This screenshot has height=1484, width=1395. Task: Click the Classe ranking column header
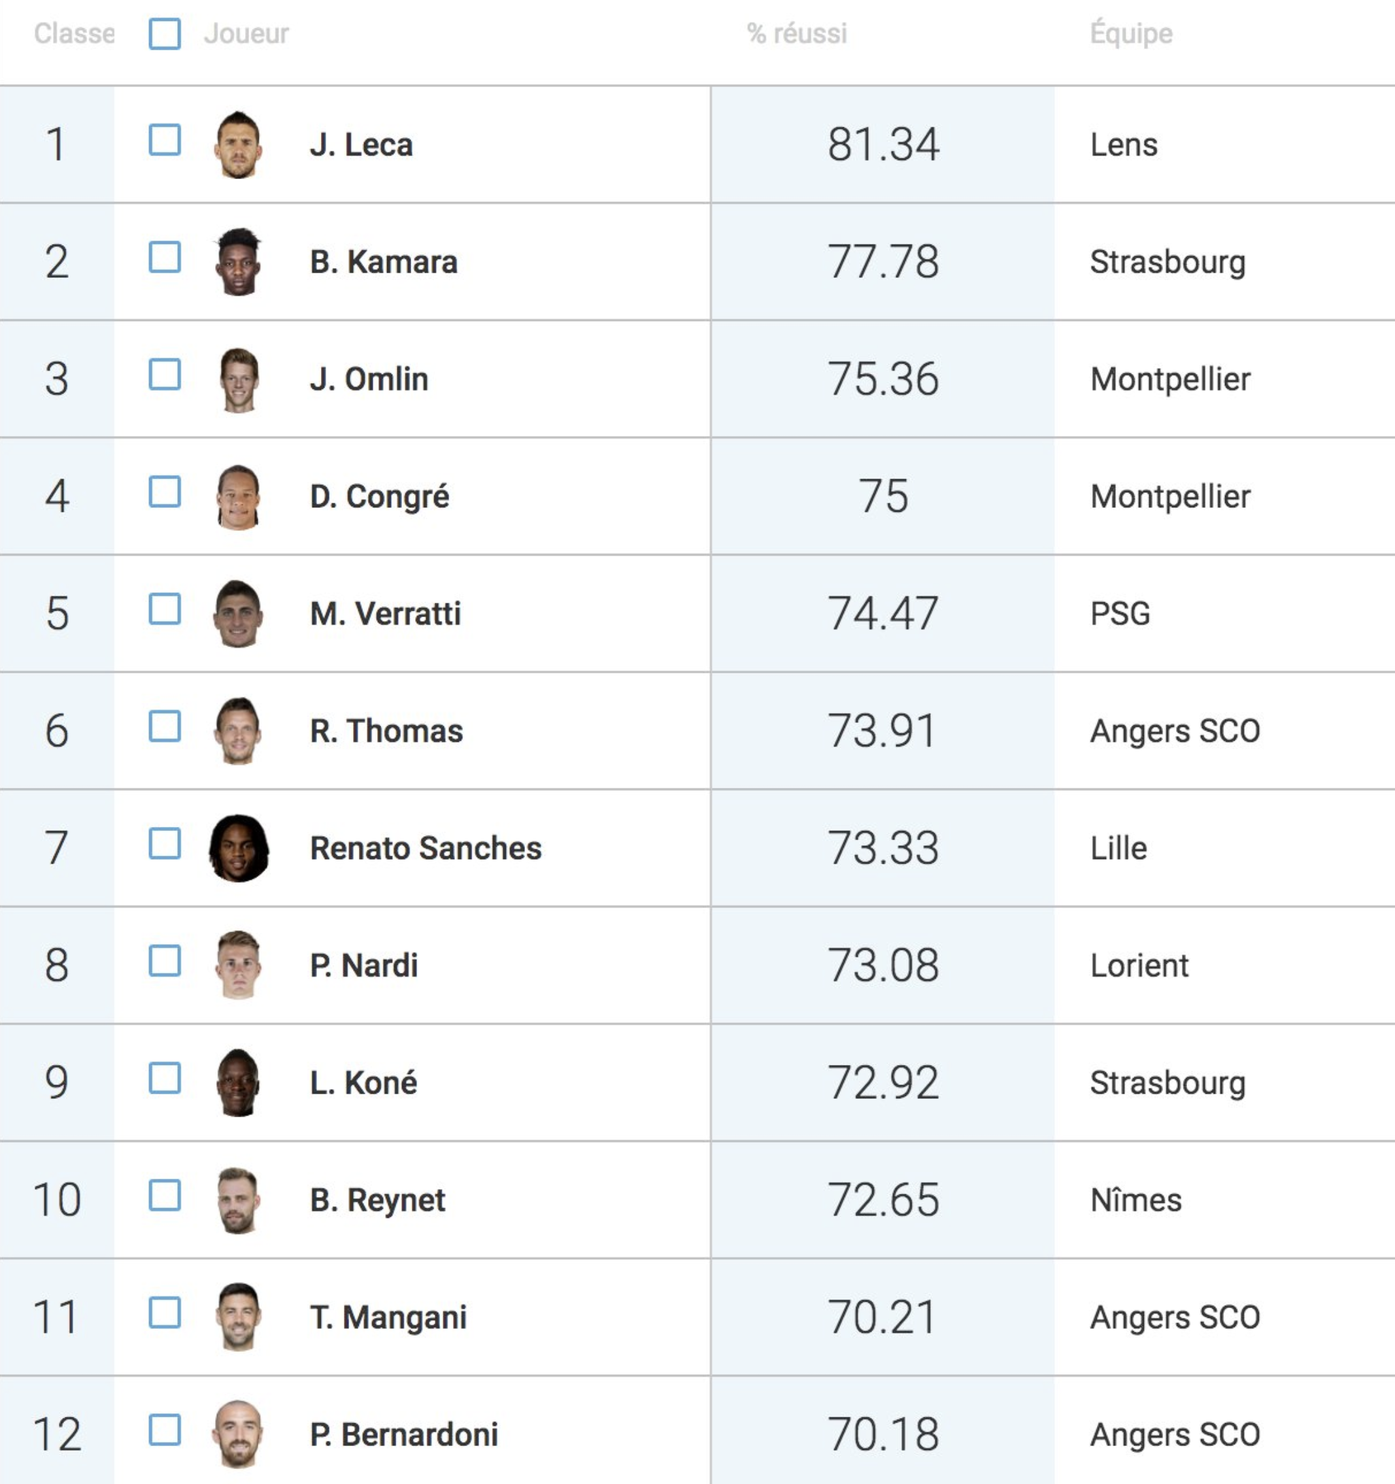coord(75,33)
